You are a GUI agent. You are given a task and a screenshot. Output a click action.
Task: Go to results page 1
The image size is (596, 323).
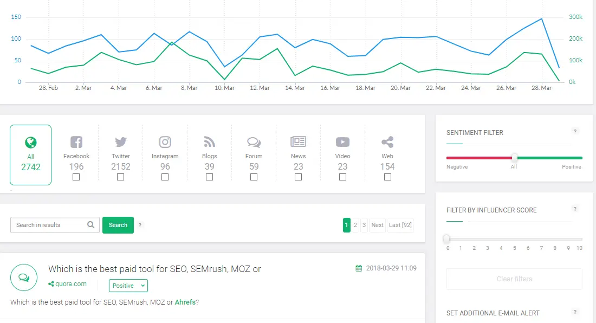point(346,225)
